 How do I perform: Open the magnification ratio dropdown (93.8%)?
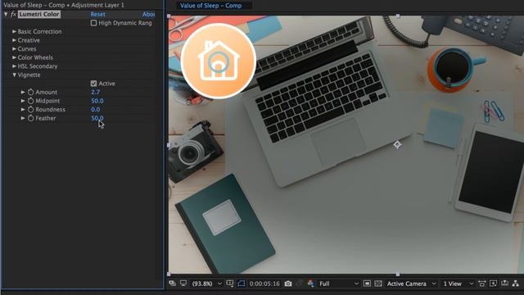[x=206, y=284]
